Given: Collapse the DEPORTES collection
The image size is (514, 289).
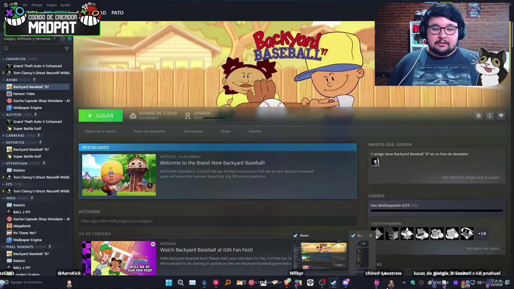Looking at the screenshot, I should click(4, 142).
